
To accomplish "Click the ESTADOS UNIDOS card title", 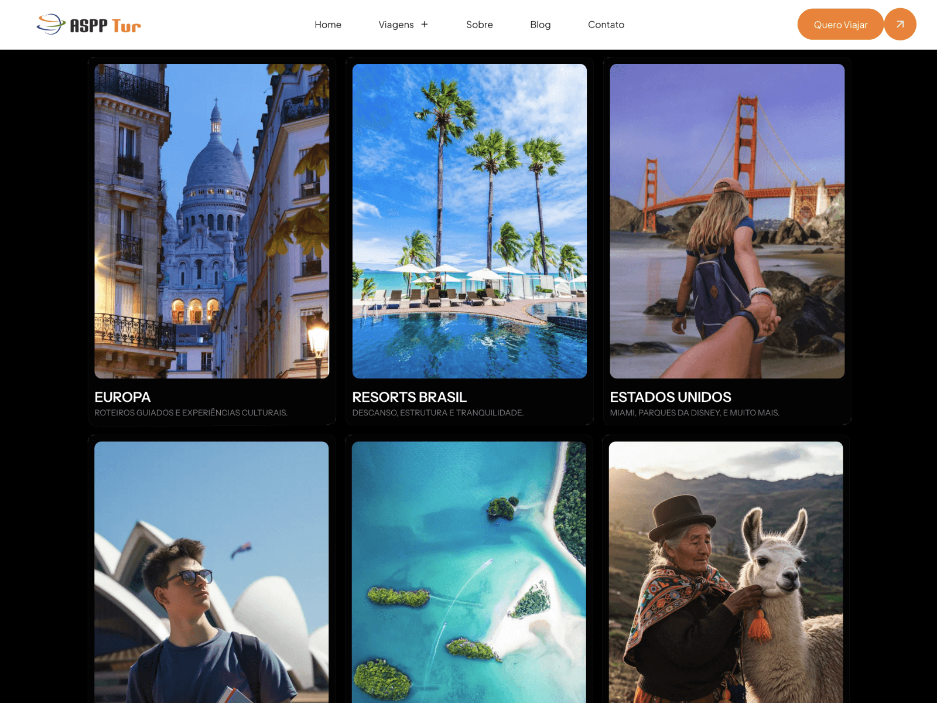I will 671,397.
